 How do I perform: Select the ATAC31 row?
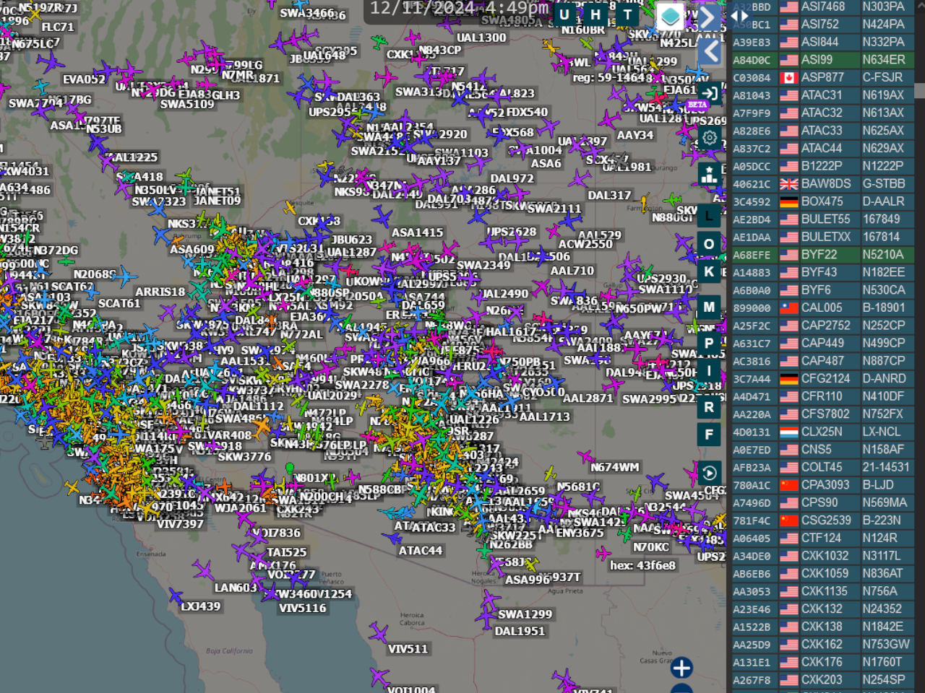(822, 95)
